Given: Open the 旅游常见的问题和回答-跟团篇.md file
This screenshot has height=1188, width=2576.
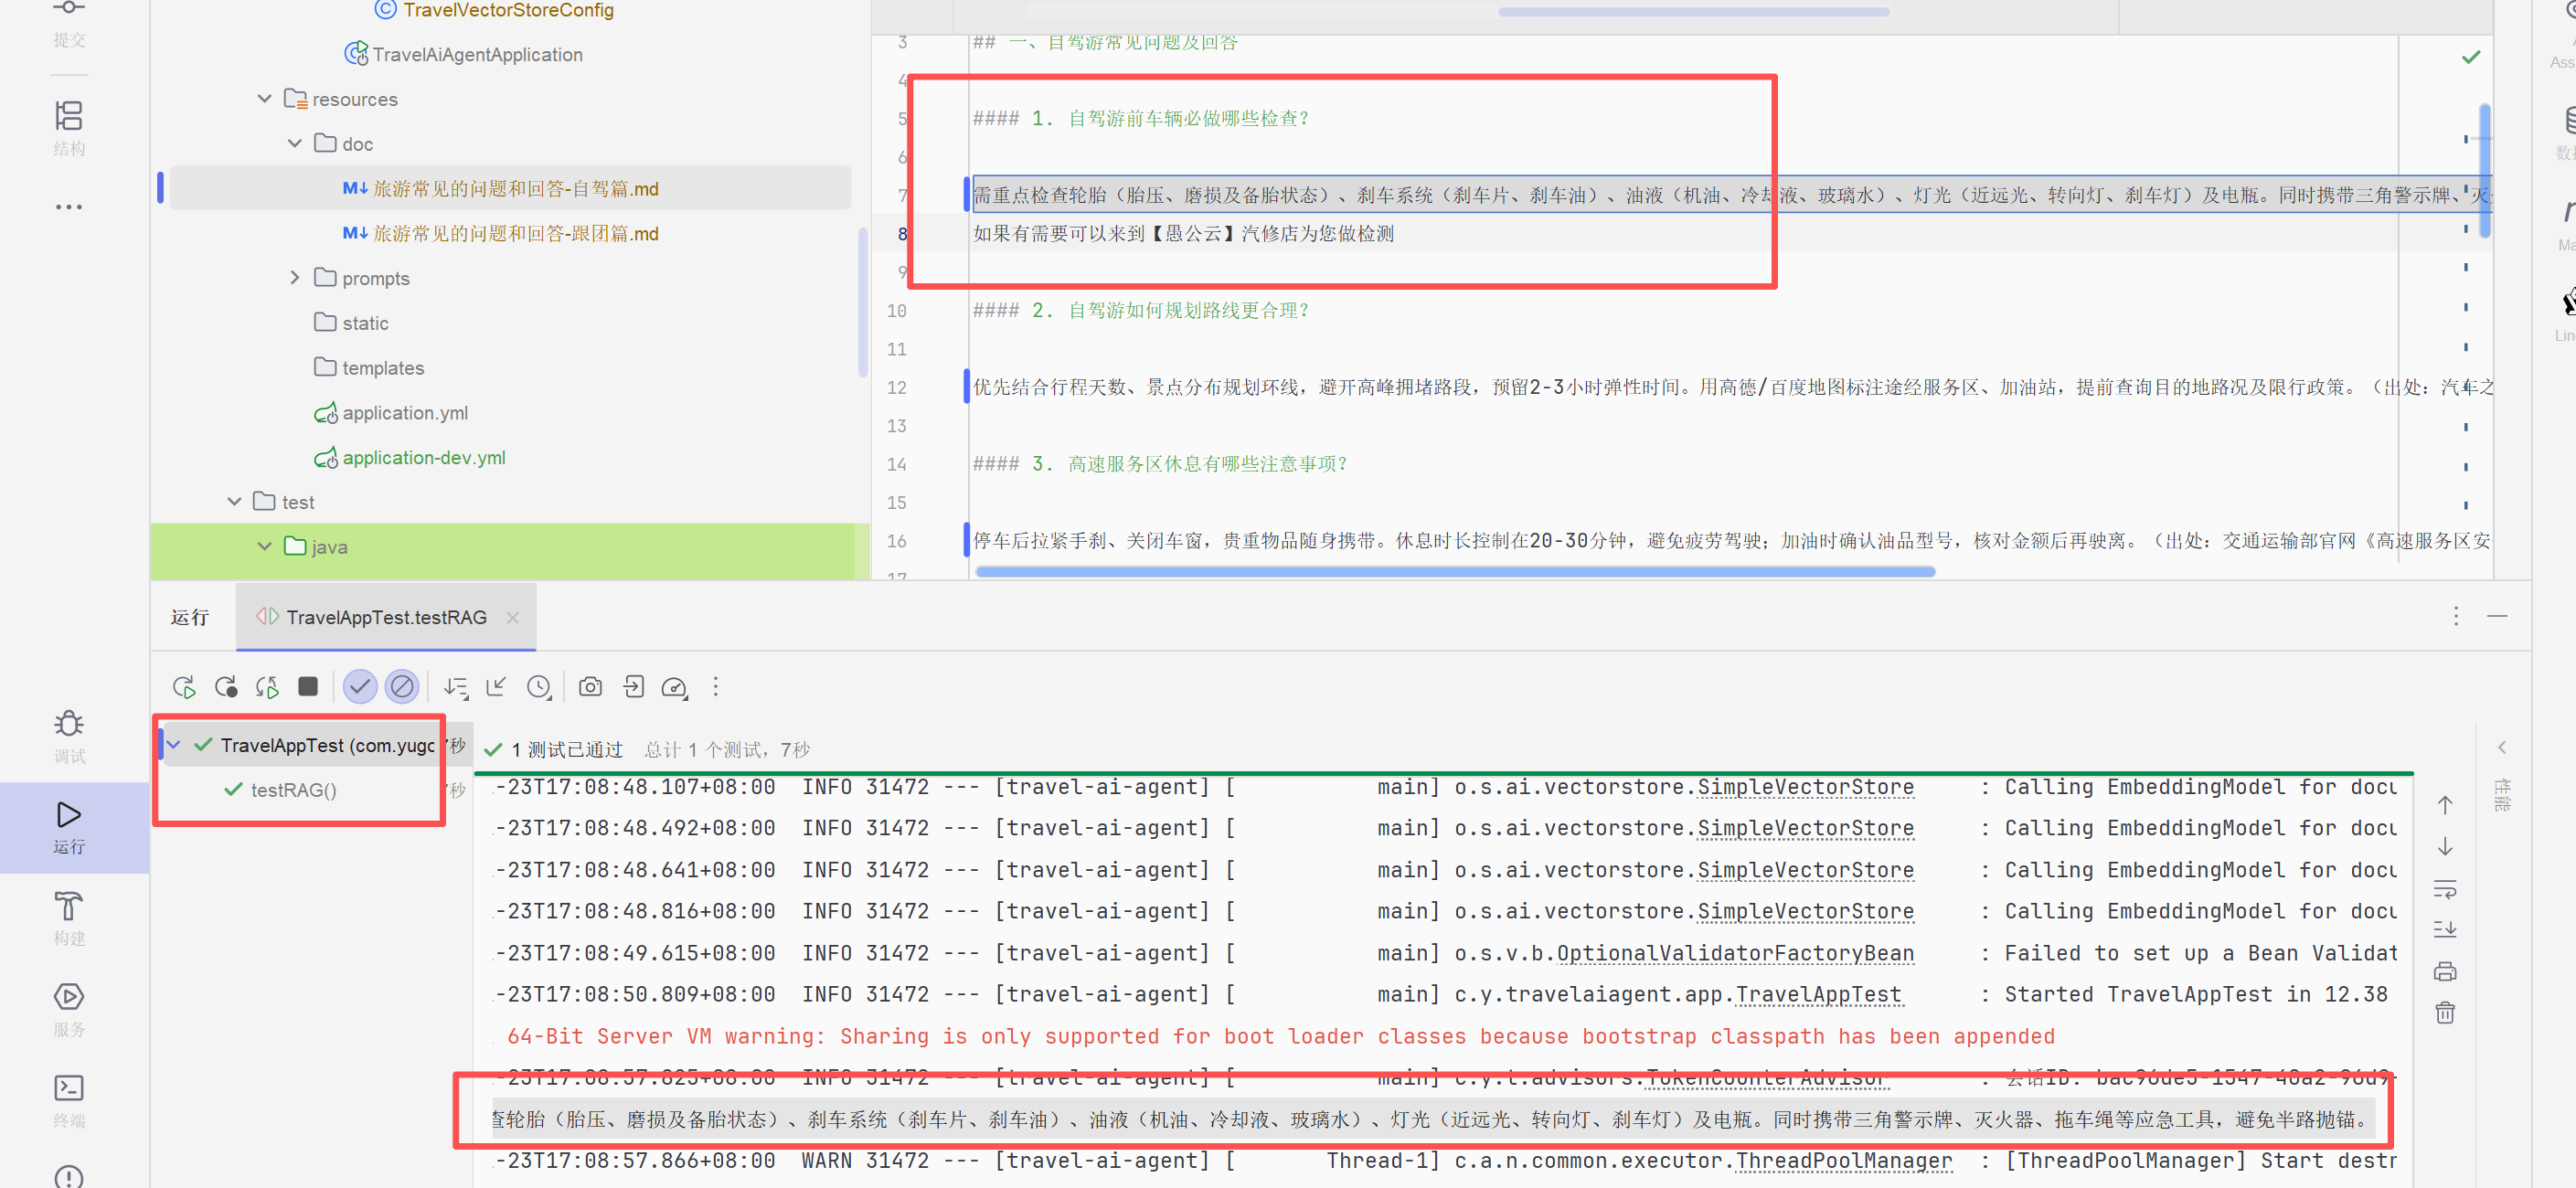Looking at the screenshot, I should click(x=515, y=233).
